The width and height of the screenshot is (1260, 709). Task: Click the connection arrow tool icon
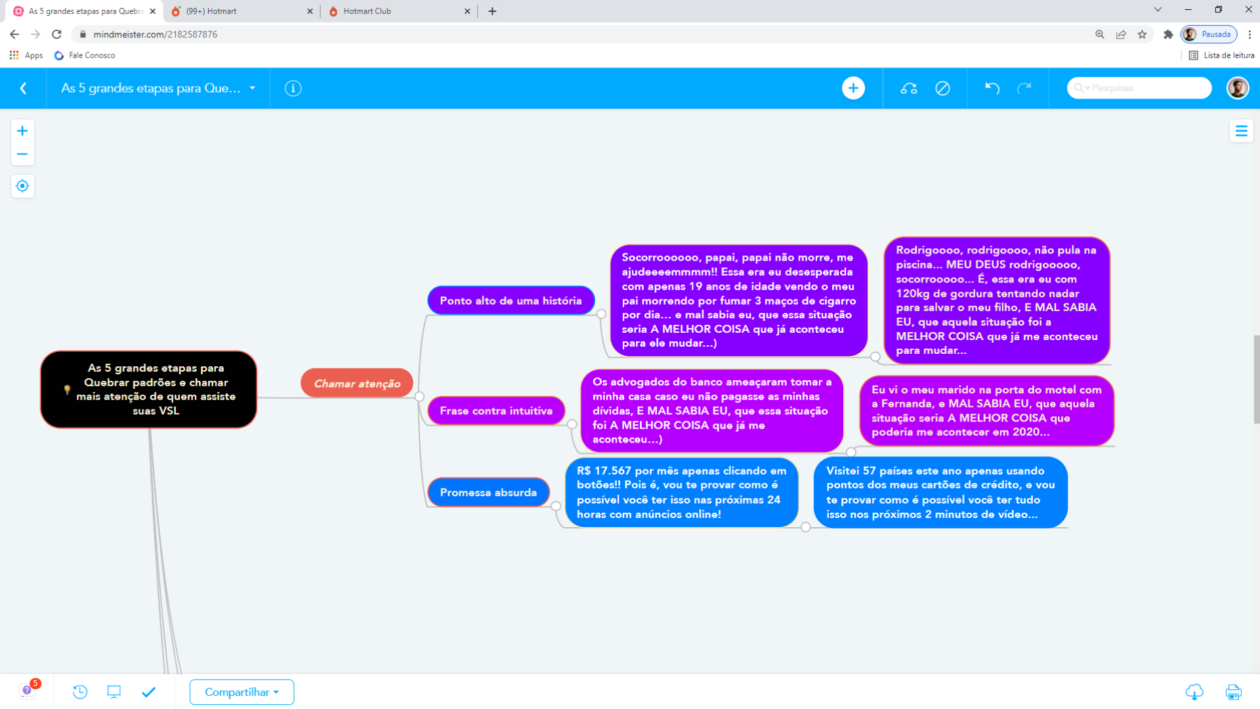[909, 88]
